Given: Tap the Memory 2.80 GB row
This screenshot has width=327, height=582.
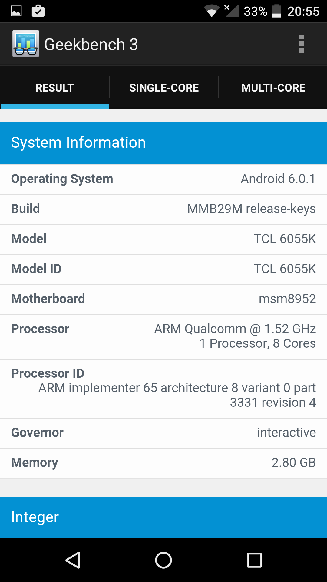Looking at the screenshot, I should [x=163, y=463].
